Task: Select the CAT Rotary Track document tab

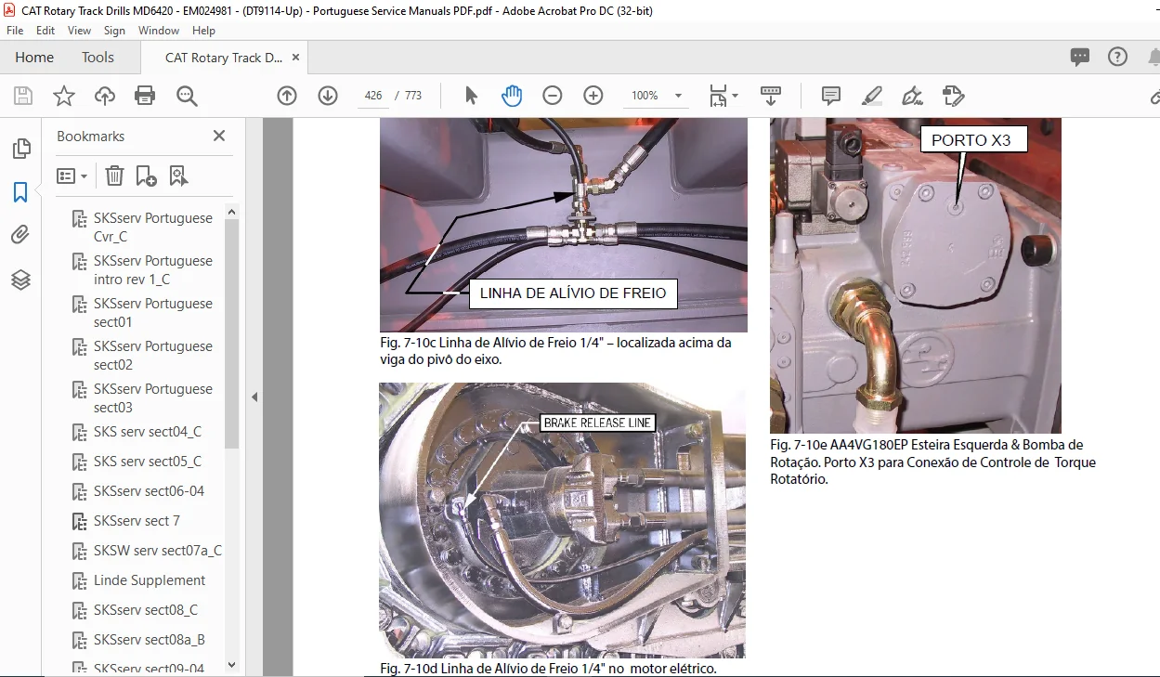Action: pos(223,58)
